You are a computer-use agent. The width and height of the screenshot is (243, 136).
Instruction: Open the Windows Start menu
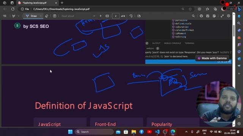[x=70, y=132]
